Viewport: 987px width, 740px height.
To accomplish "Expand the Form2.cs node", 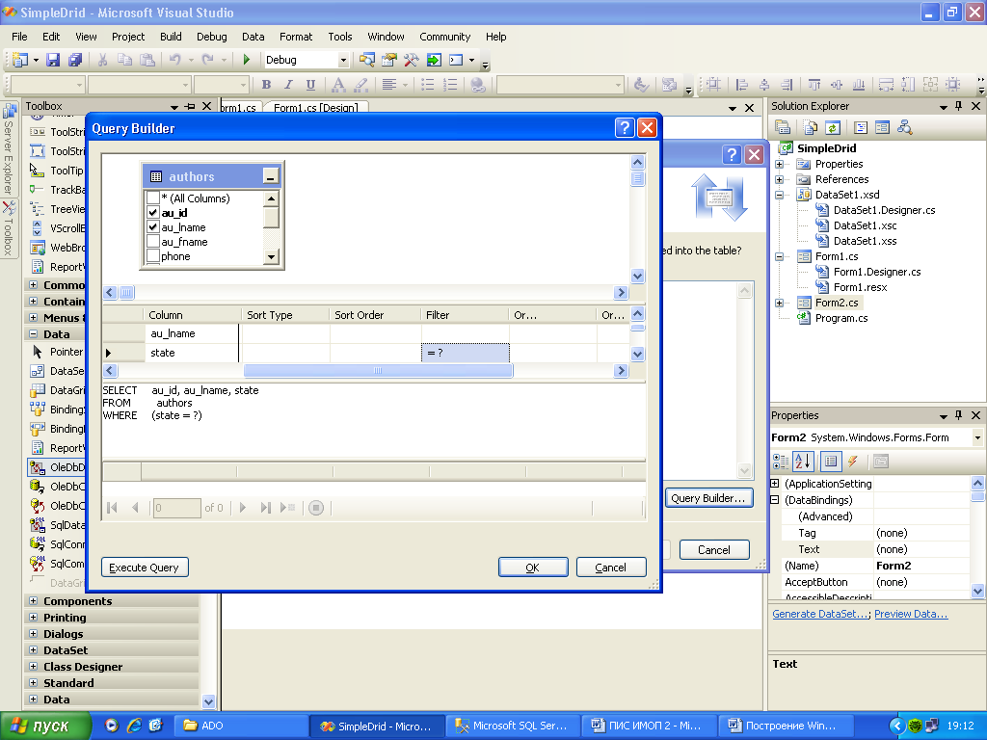I will tap(779, 303).
